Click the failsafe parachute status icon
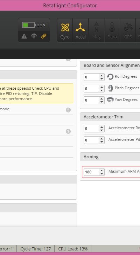140x255 pixels. 34,36
